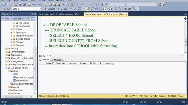Switch output to Results to File

pyautogui.click(x=110, y=9)
